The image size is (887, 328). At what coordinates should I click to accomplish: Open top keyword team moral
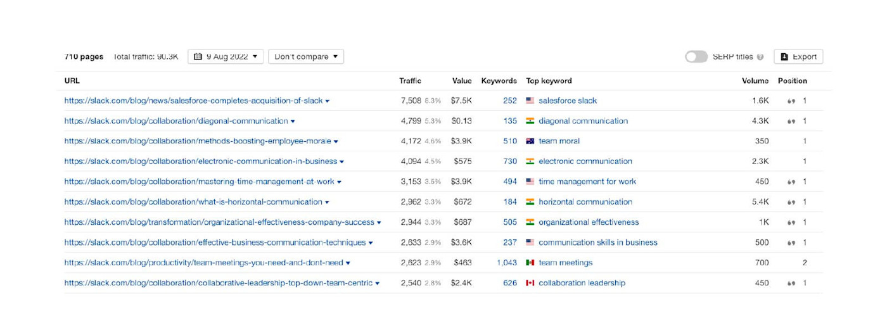click(x=559, y=141)
